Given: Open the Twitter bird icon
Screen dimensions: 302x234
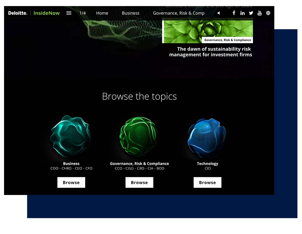Looking at the screenshot, I should pyautogui.click(x=251, y=13).
